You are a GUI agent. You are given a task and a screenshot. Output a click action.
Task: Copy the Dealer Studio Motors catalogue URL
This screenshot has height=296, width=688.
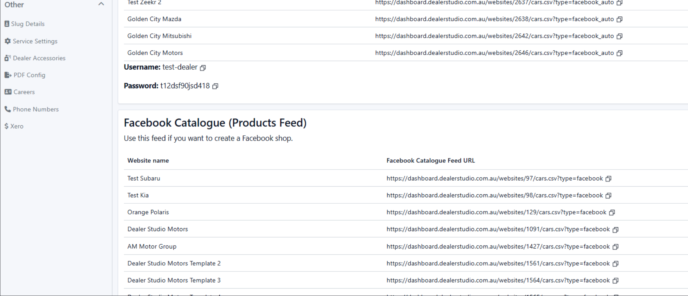pos(615,230)
